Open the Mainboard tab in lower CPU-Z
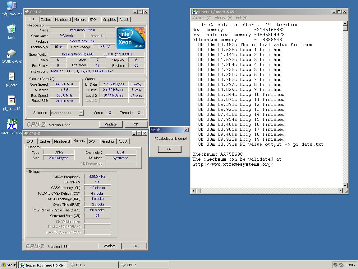The image size is (358, 269). click(62, 141)
